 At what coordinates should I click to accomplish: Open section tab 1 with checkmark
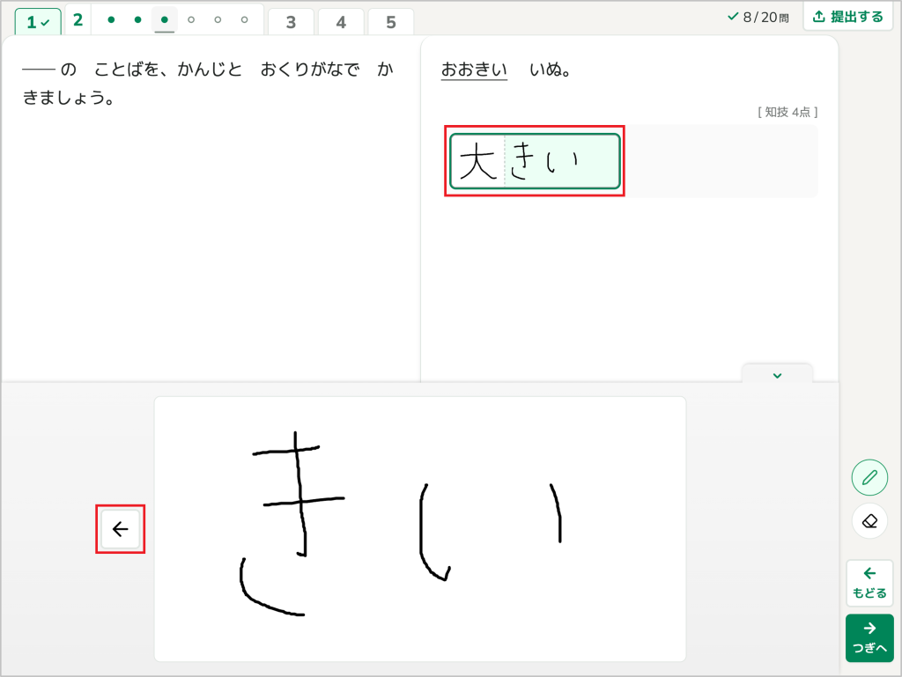[x=38, y=22]
